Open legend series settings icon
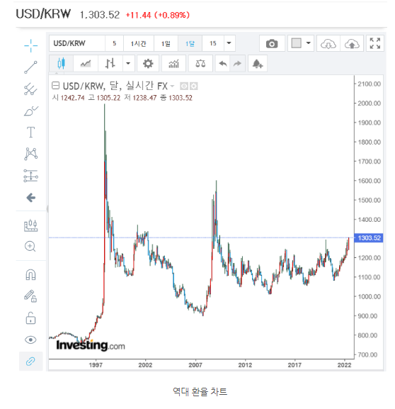 tap(193, 86)
